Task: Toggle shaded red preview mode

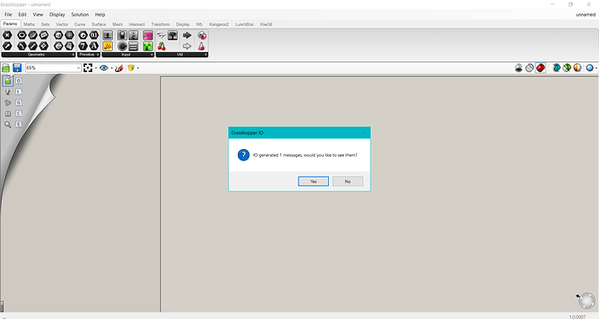Action: [x=540, y=68]
